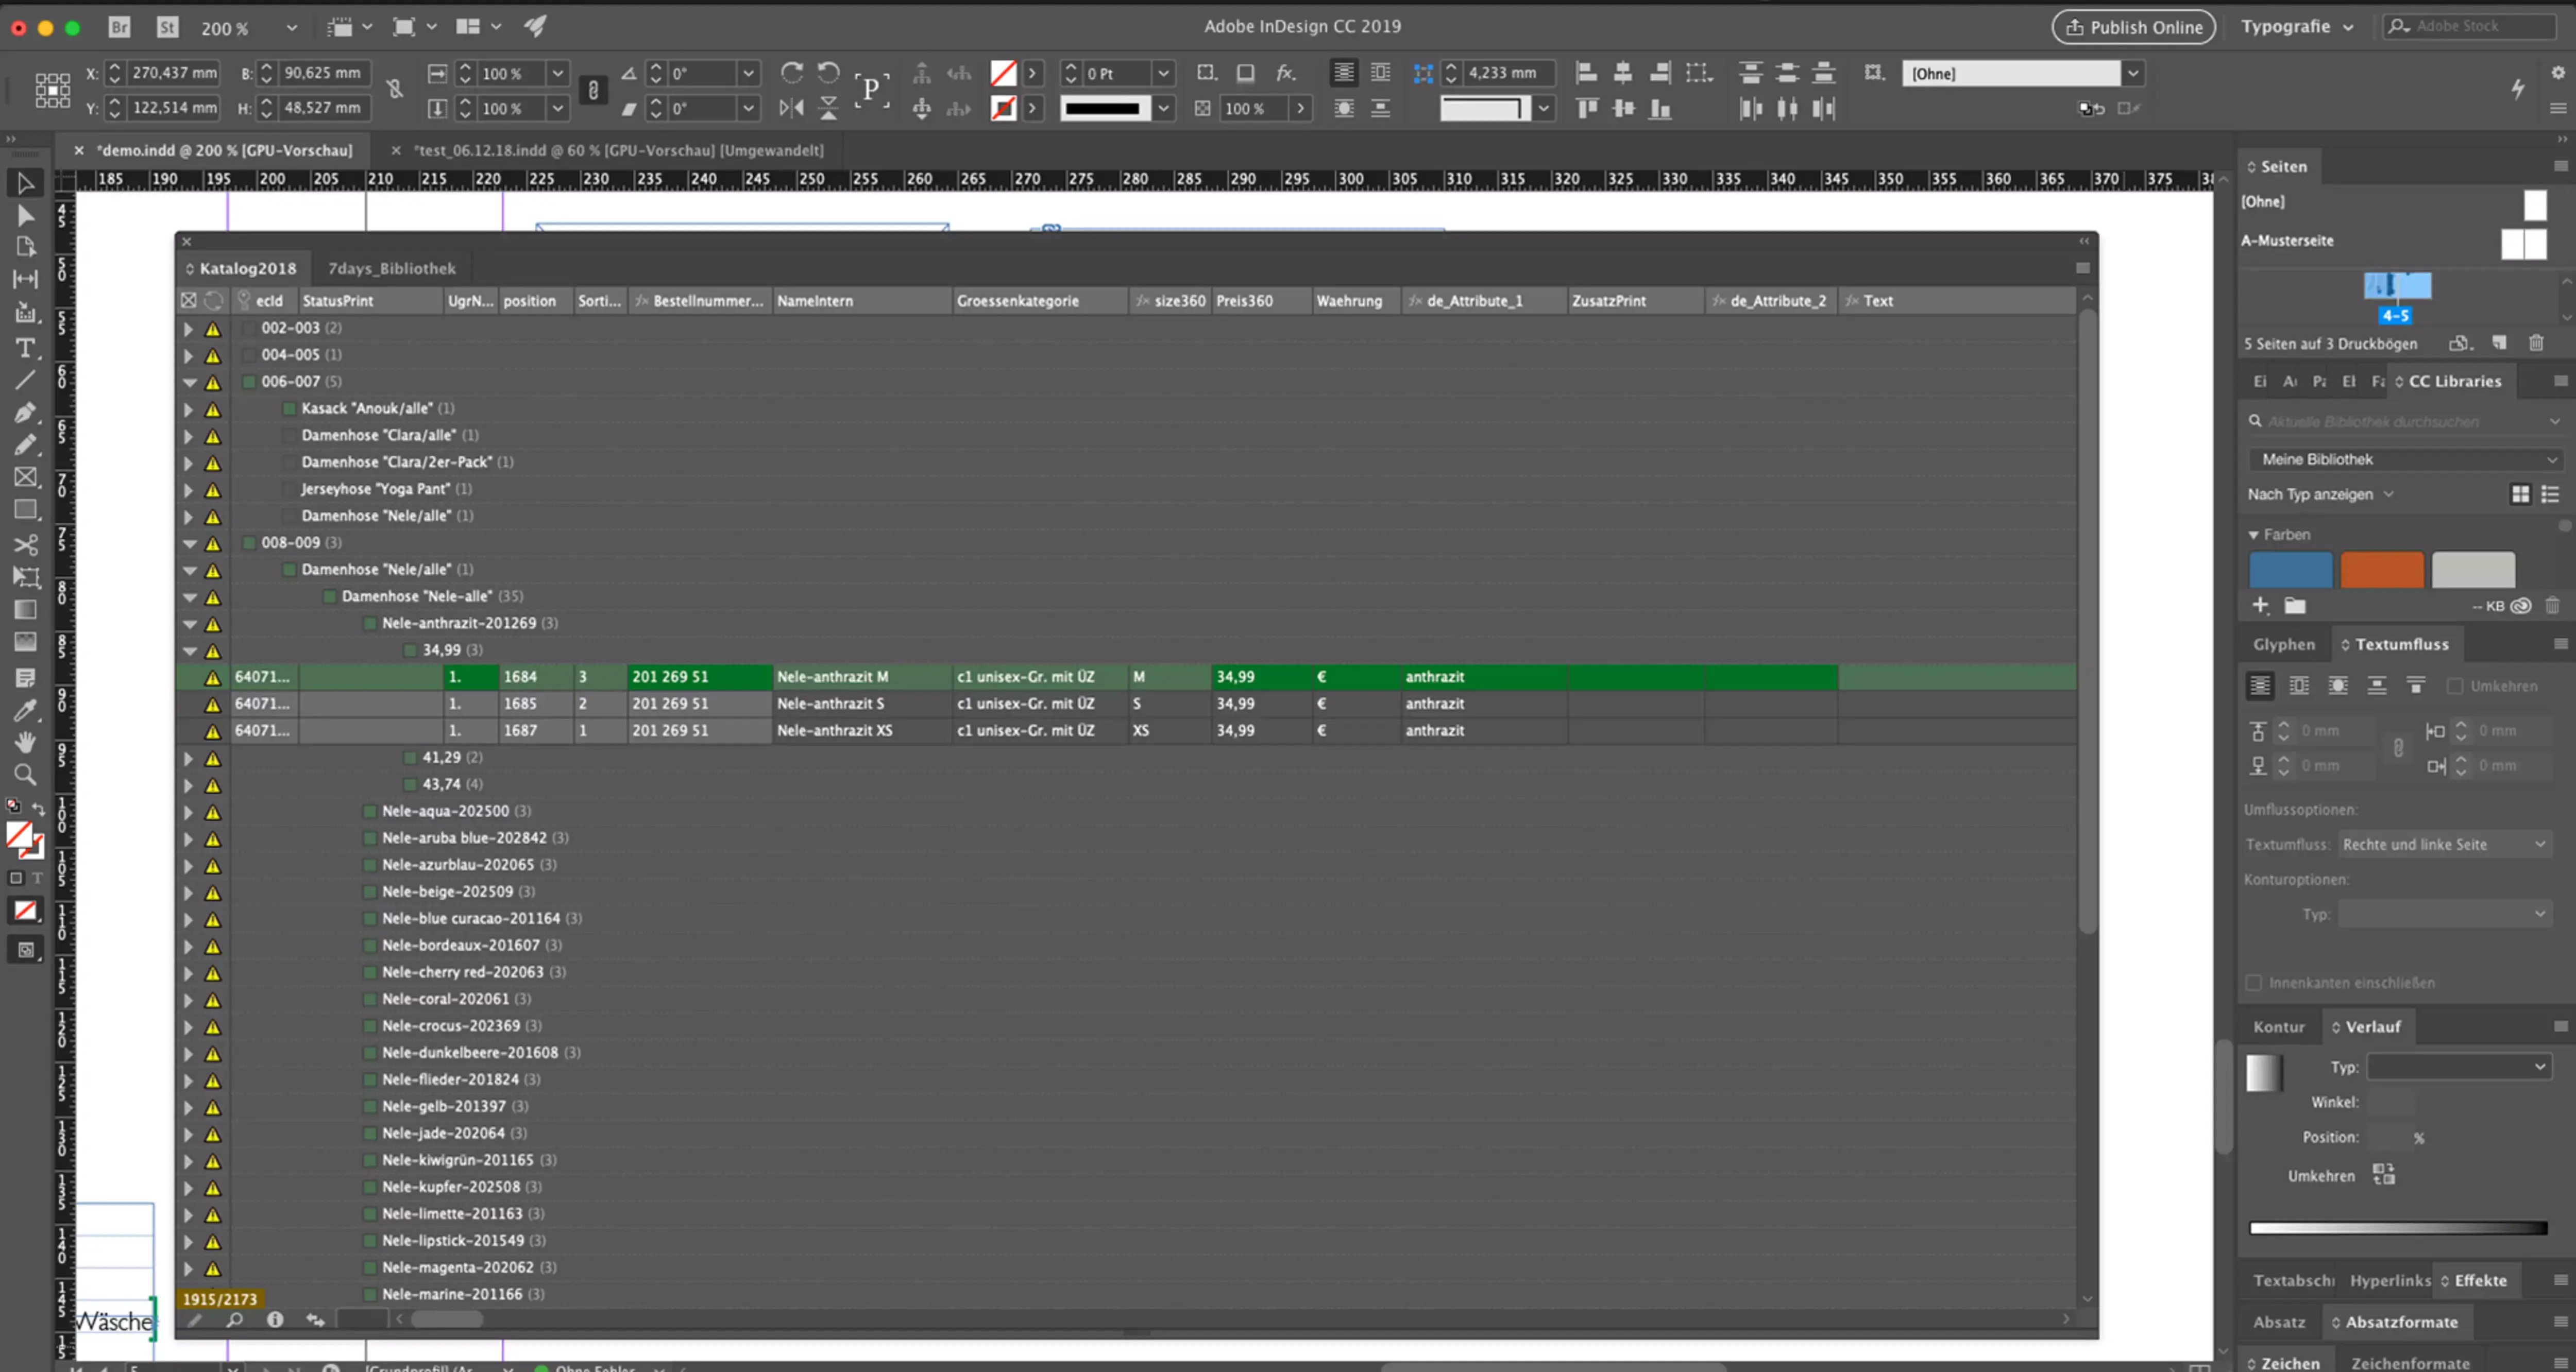Select the orange color swatch in Farben
This screenshot has width=2576, height=1372.
tap(2382, 570)
